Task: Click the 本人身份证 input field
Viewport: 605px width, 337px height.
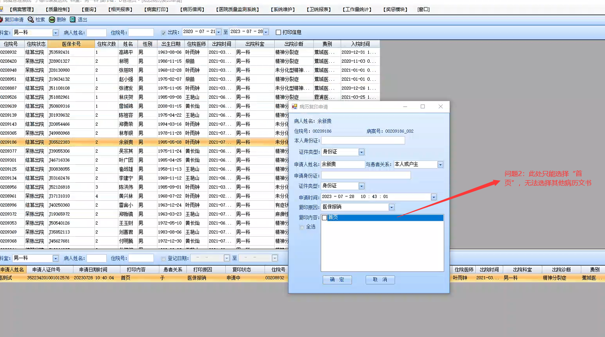Action: click(363, 140)
